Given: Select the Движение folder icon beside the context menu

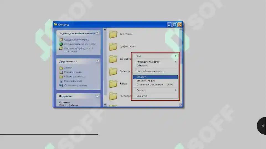Looking at the screenshot, I should (113, 59).
